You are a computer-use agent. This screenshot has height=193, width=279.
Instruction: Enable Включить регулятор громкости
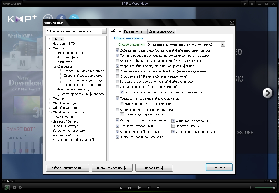[x=122, y=104]
